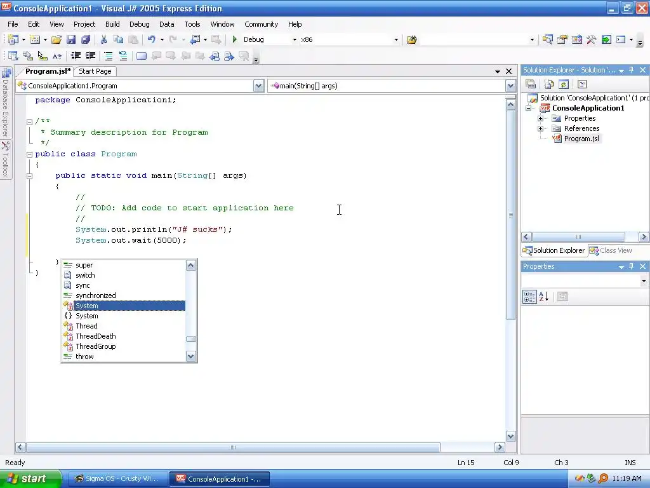Screen dimensions: 650x488
Task: Click the Add New Item toolbar icon
Action: (x=36, y=39)
